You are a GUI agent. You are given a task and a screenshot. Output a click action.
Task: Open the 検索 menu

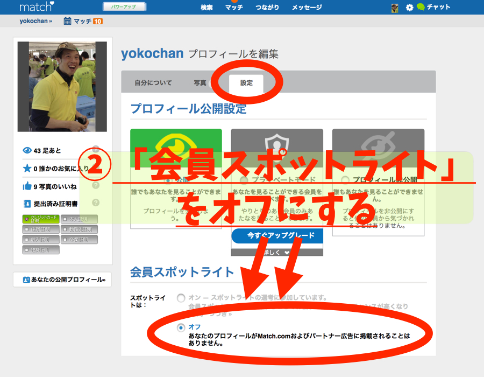pos(207,8)
